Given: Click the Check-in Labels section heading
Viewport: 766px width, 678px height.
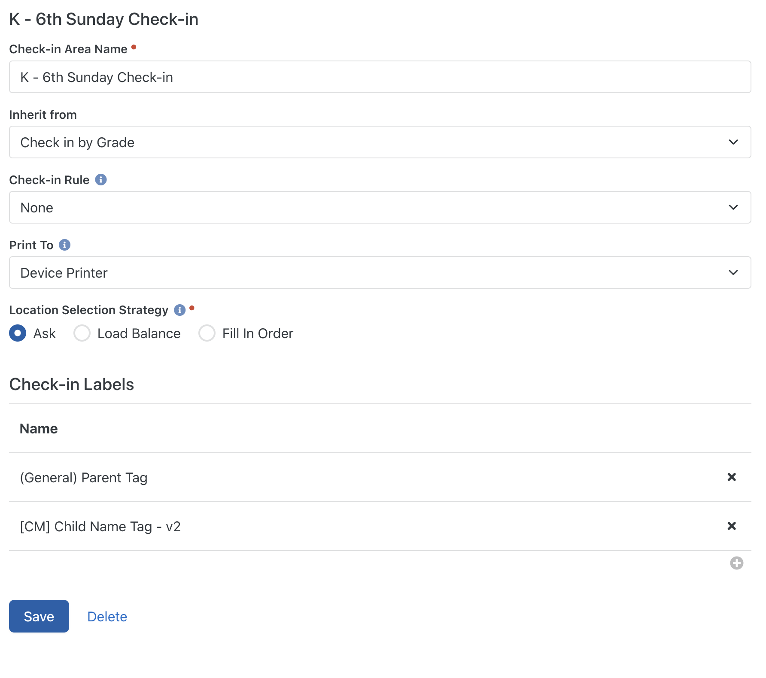Looking at the screenshot, I should coord(71,384).
